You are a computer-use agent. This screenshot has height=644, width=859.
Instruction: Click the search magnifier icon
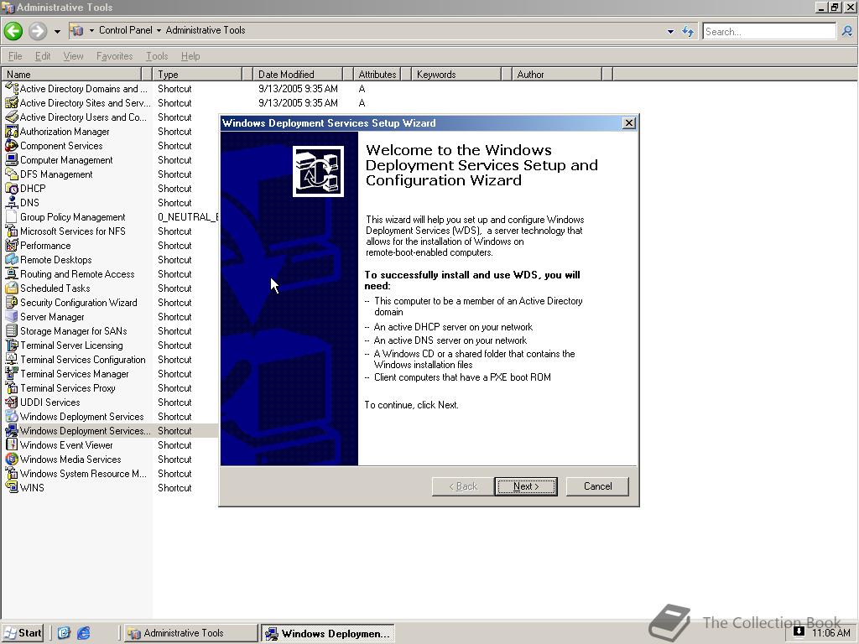(847, 31)
